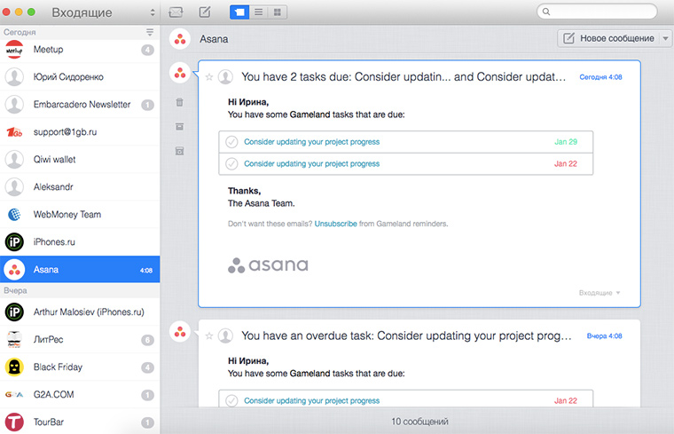Click Asana avatar next to overdue message
The height and width of the screenshot is (434, 674).
click(180, 332)
